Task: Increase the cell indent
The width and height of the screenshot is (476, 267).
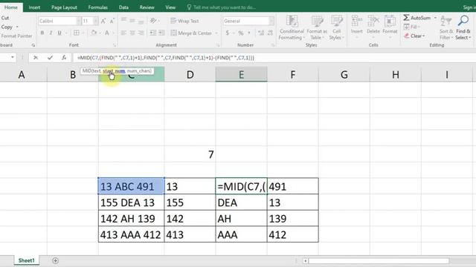Action: click(x=161, y=33)
